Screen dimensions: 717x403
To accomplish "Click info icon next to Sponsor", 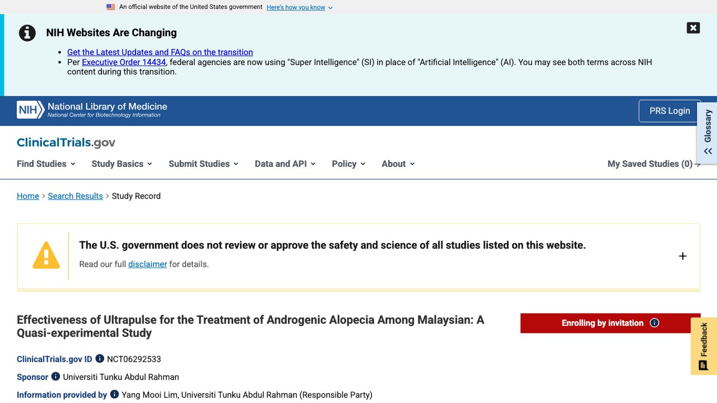I will pos(55,376).
